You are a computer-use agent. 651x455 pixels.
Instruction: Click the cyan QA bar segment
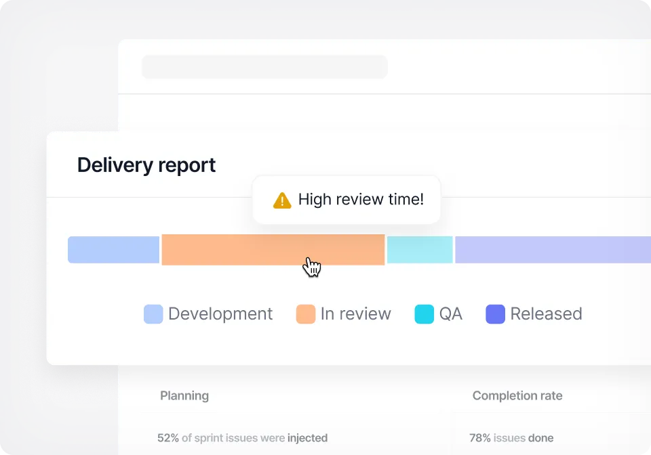click(419, 249)
